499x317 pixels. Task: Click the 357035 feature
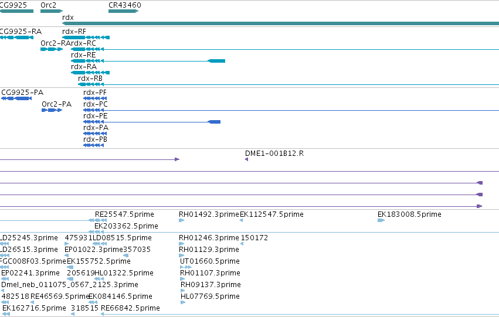[125, 255]
